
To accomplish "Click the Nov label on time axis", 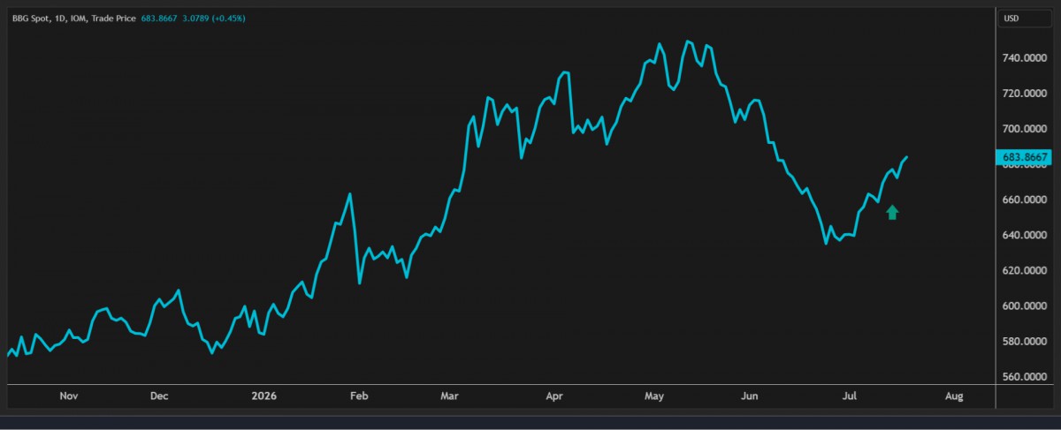I will pyautogui.click(x=69, y=397).
